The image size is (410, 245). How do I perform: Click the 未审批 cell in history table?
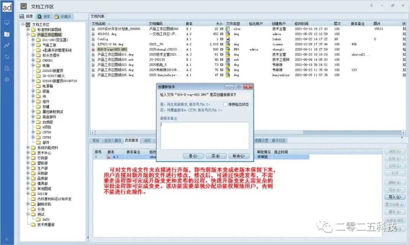pos(263,157)
